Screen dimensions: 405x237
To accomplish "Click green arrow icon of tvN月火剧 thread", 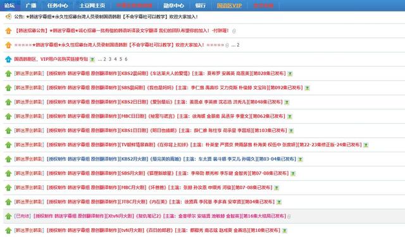I will pos(8,230).
